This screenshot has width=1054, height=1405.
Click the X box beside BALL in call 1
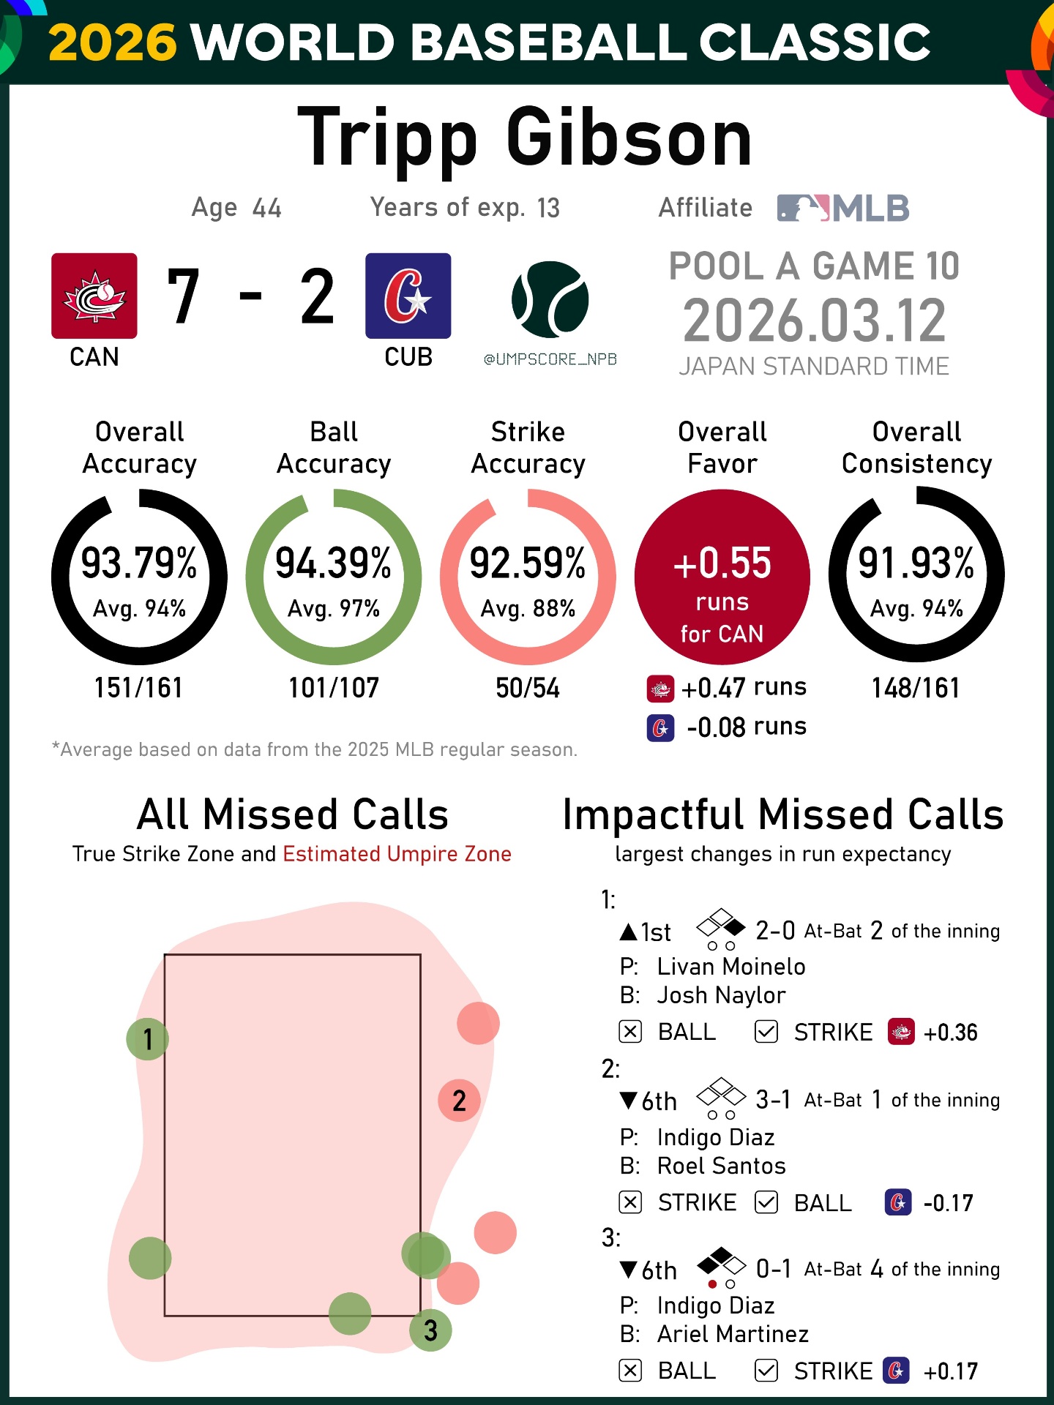[630, 1032]
